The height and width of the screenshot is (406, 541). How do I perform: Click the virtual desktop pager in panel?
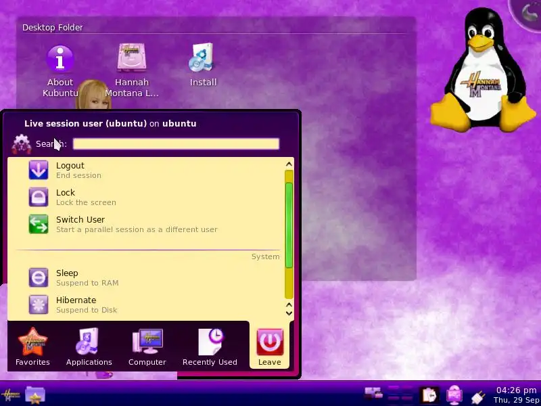(x=400, y=394)
